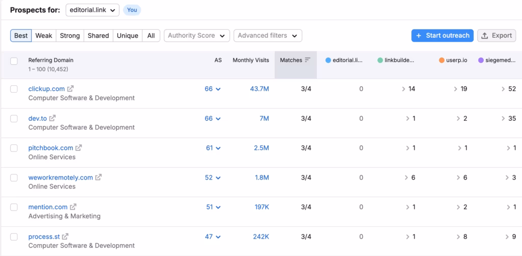The height and width of the screenshot is (256, 522).
Task: Open the mention.com domain link
Action: pos(48,207)
